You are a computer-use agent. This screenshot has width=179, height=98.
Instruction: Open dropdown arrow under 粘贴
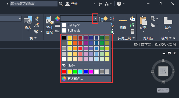tap(143, 31)
